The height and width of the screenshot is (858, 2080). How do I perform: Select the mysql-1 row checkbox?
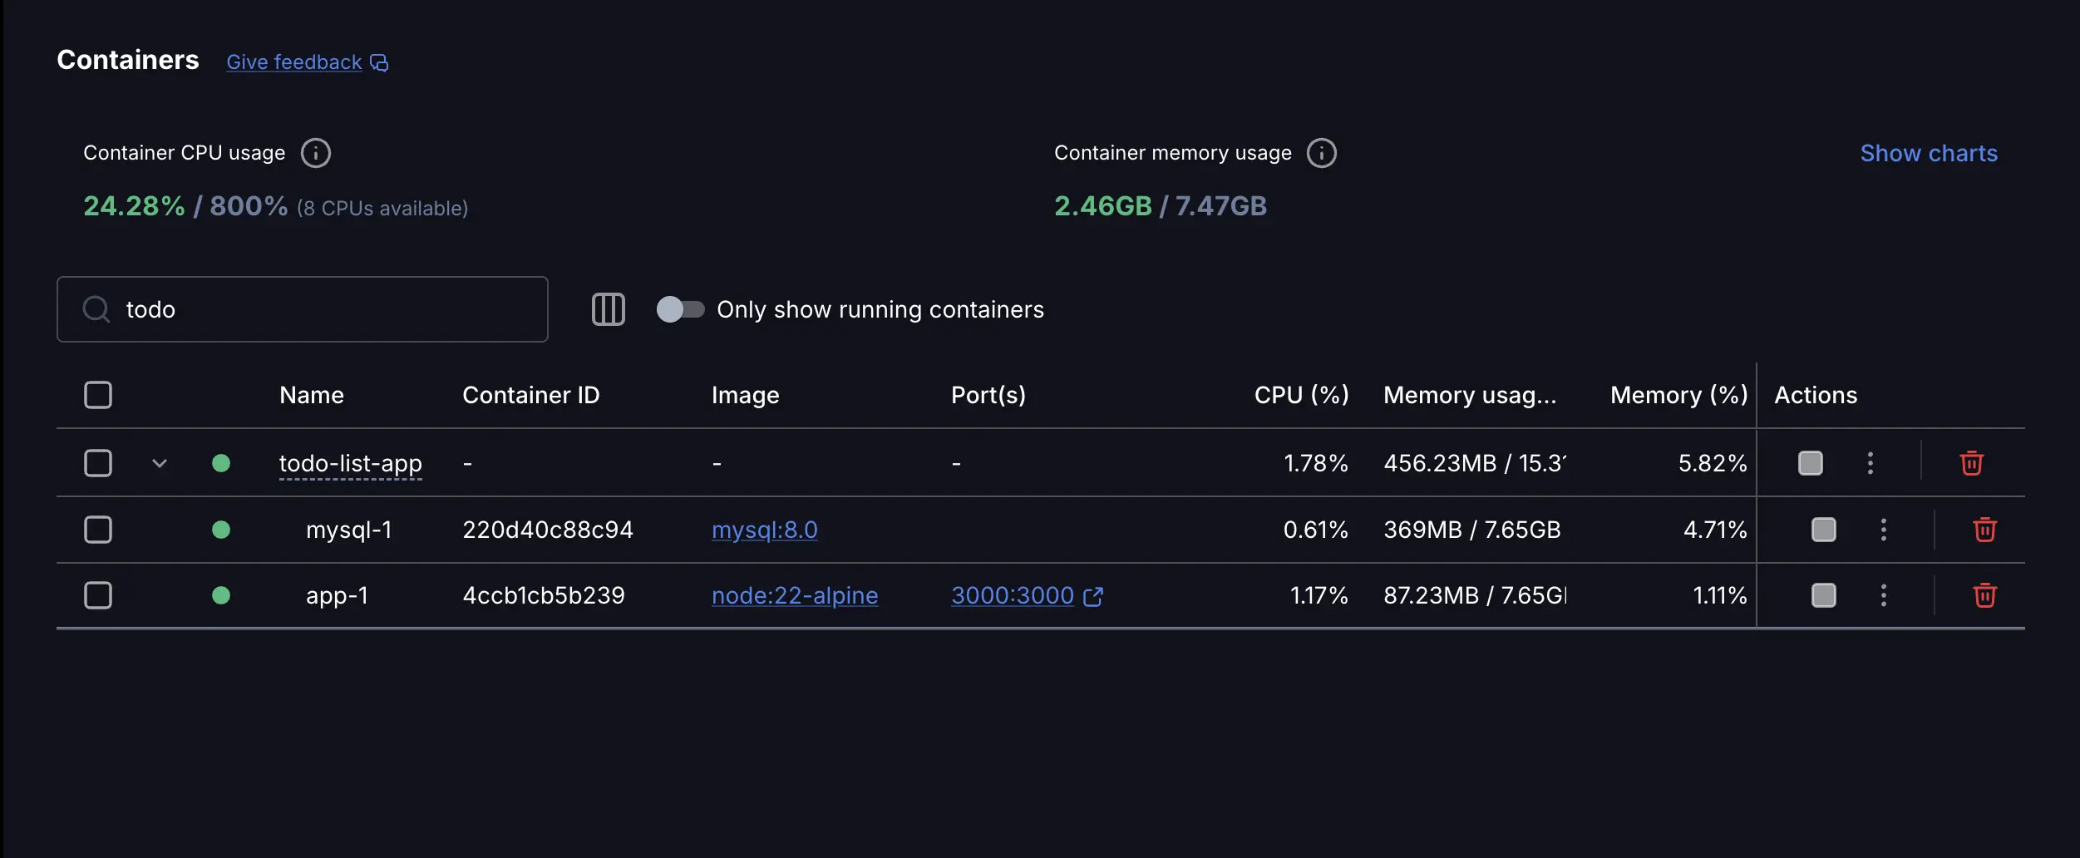[97, 530]
